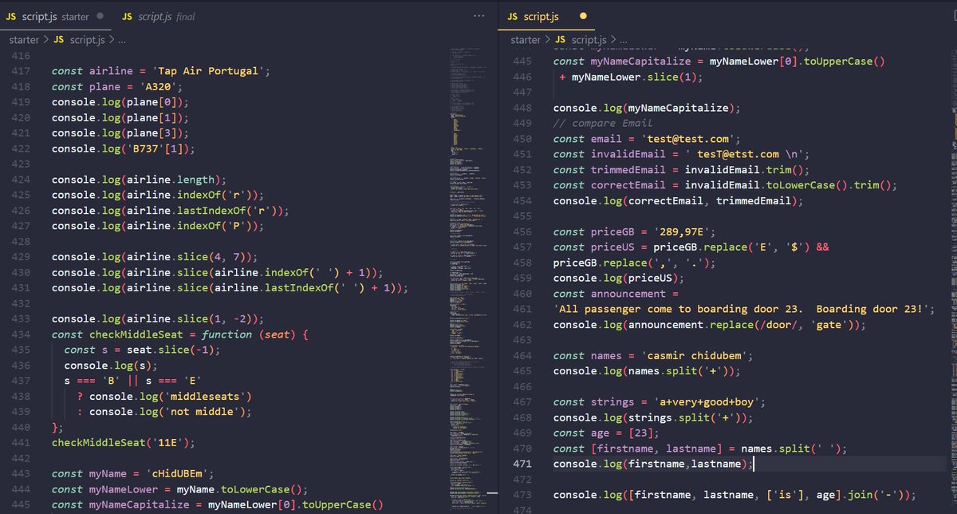Expand breadcrumb ellipsis symbol in right editor

coord(623,40)
